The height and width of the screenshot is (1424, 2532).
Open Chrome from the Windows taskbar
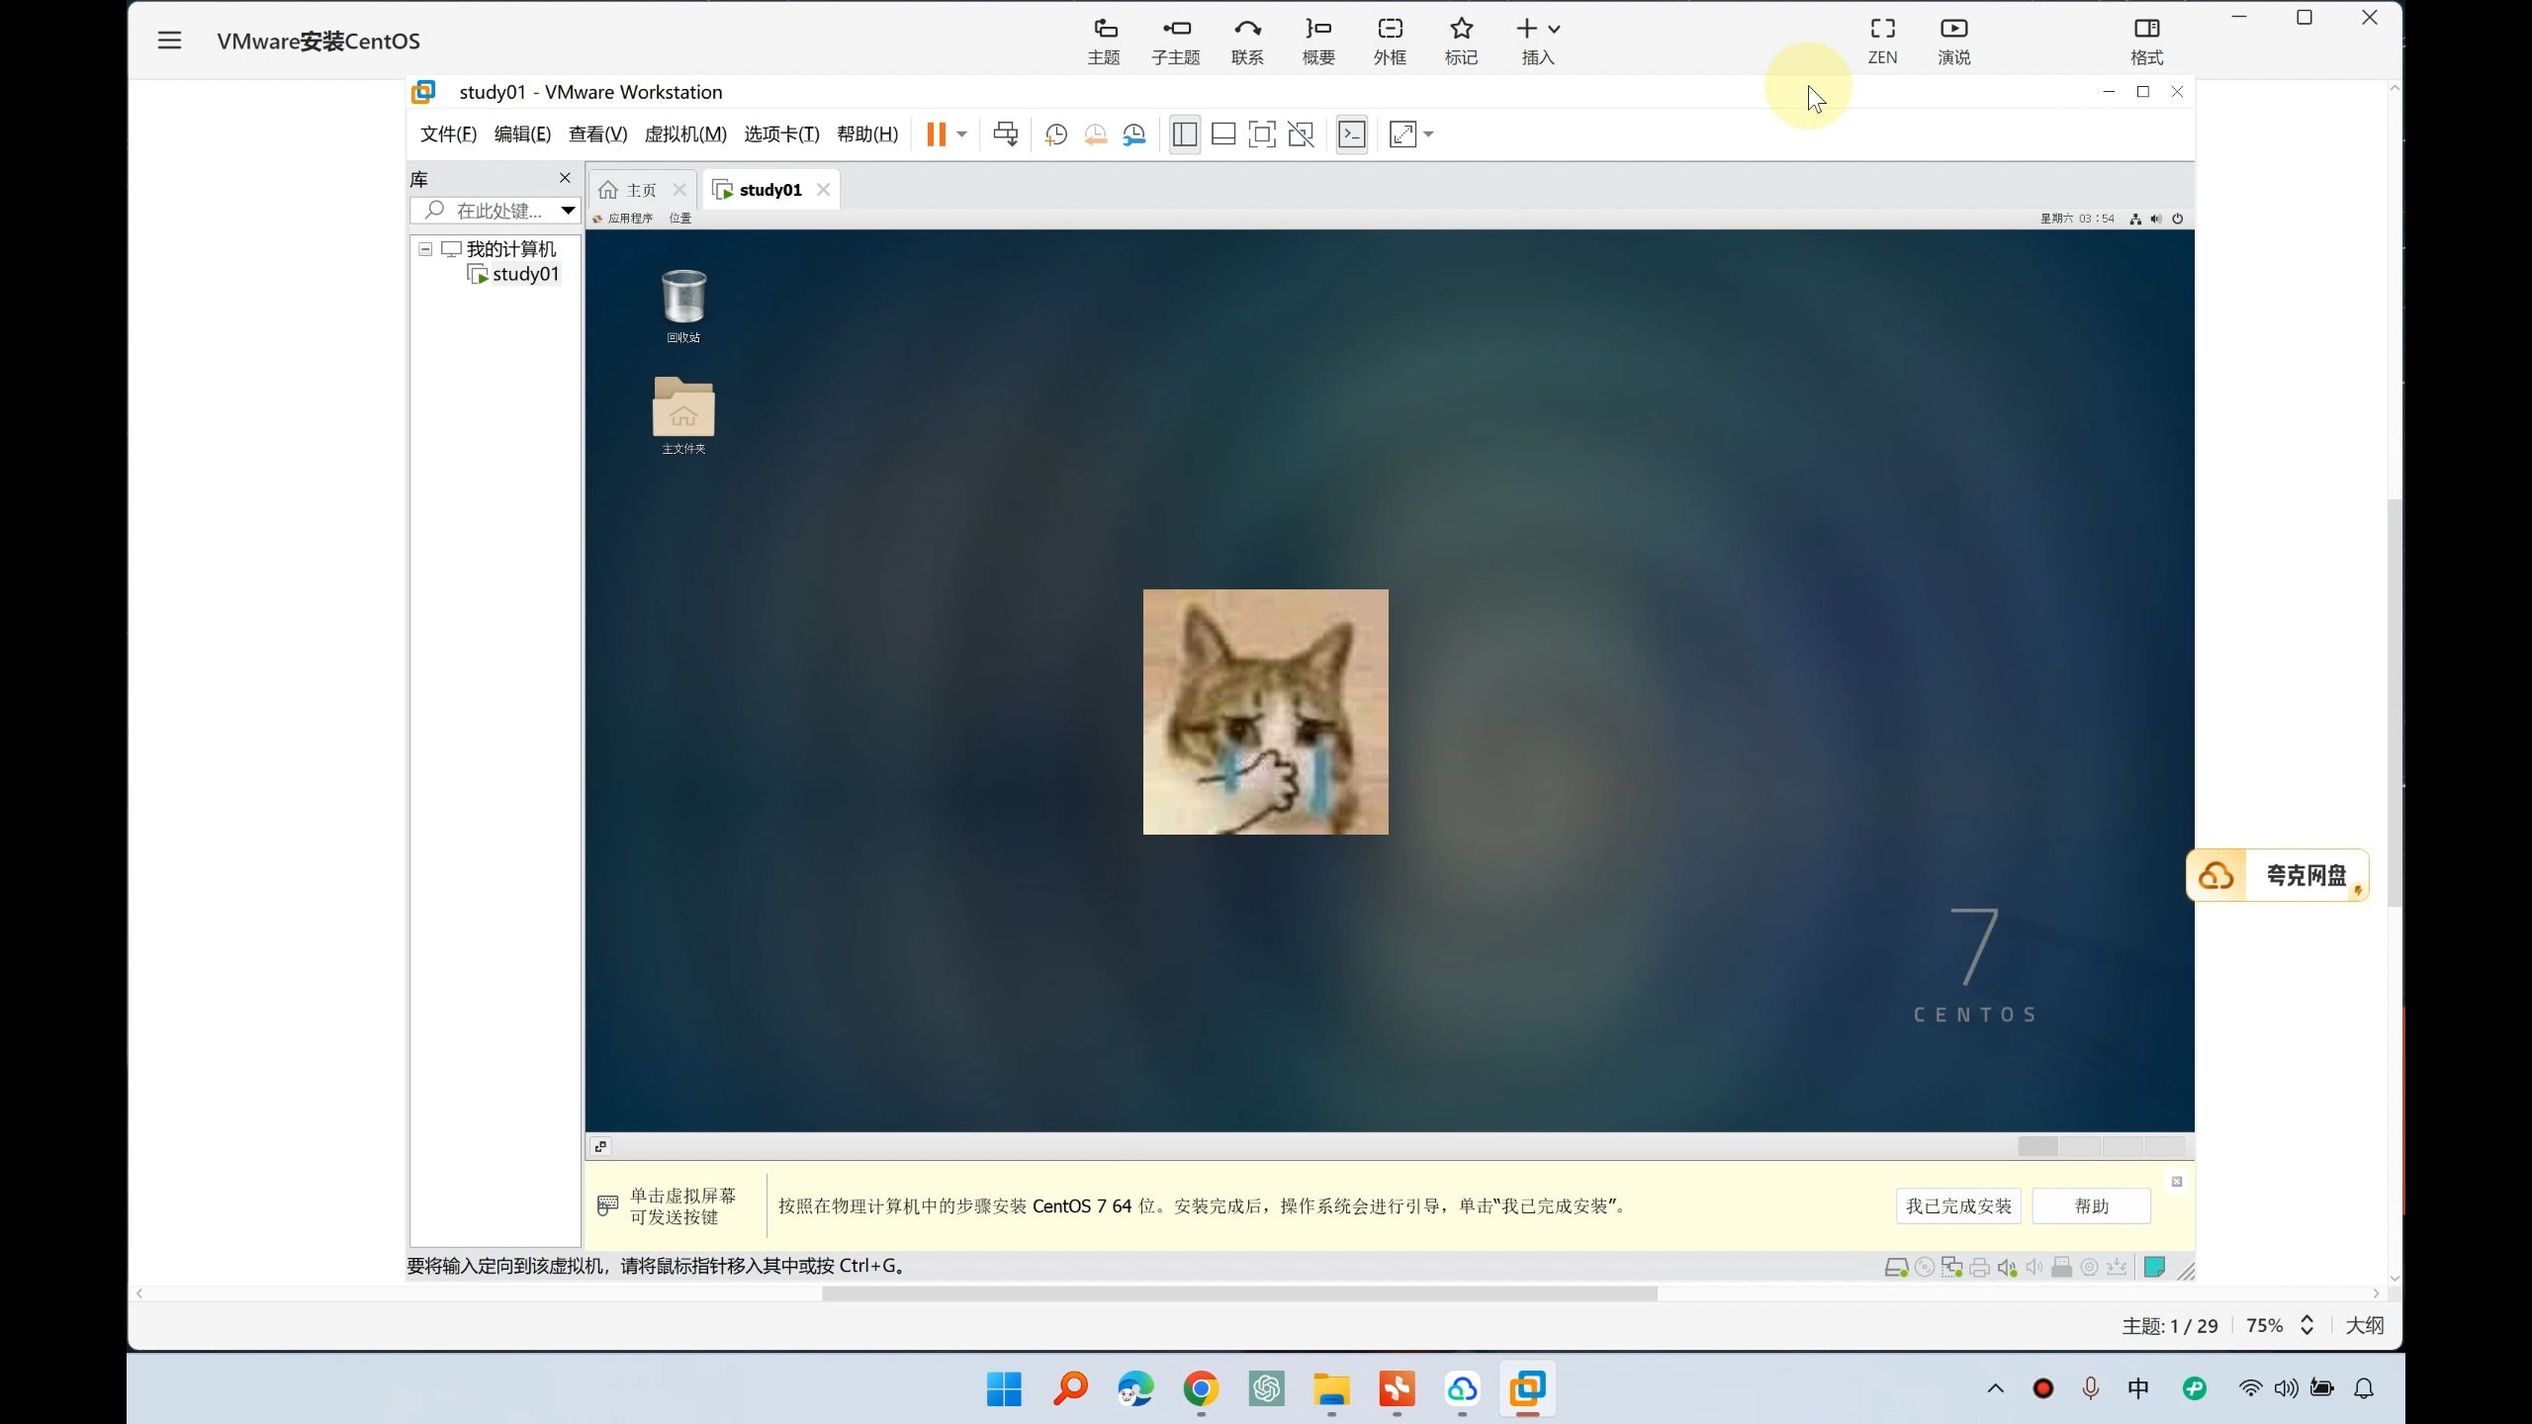point(1201,1389)
